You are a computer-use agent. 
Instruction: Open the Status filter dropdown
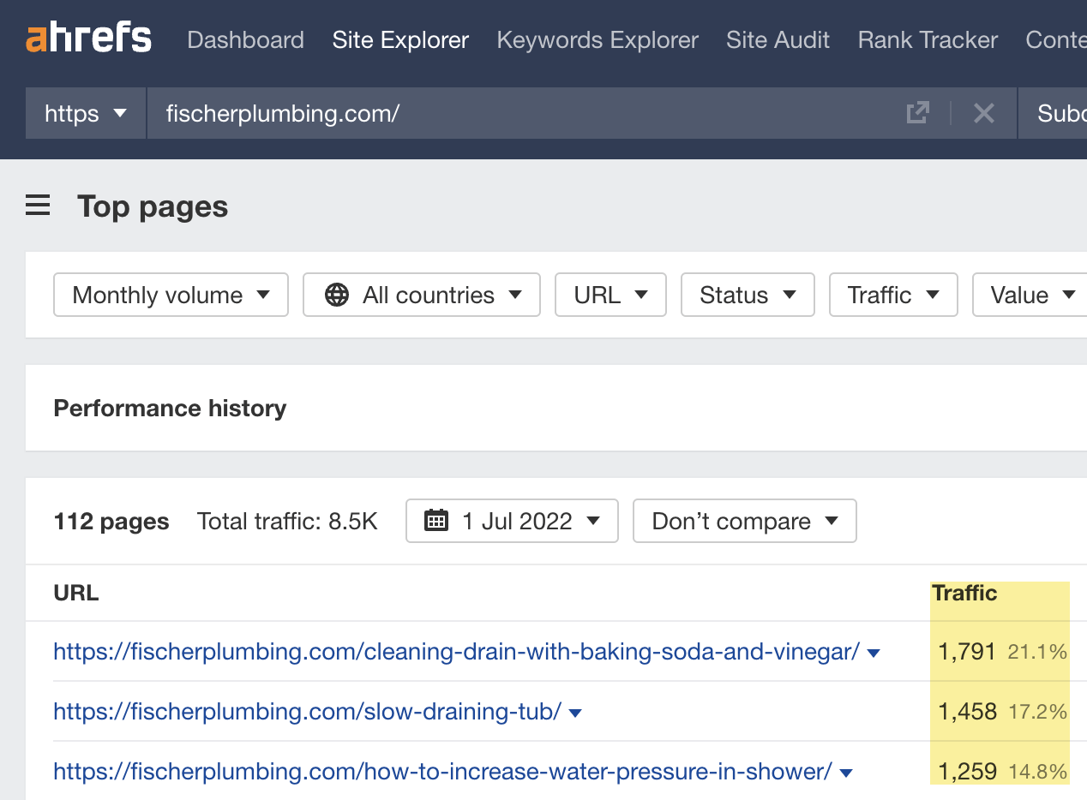747,295
